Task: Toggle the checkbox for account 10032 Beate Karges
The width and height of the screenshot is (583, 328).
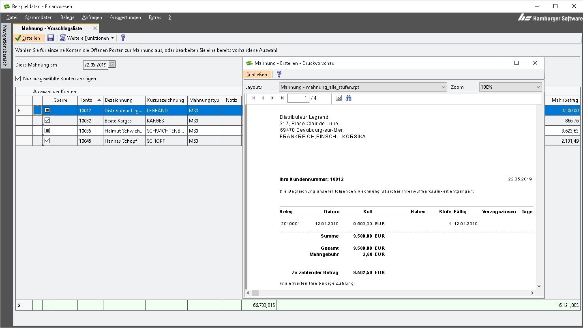Action: pyautogui.click(x=47, y=120)
